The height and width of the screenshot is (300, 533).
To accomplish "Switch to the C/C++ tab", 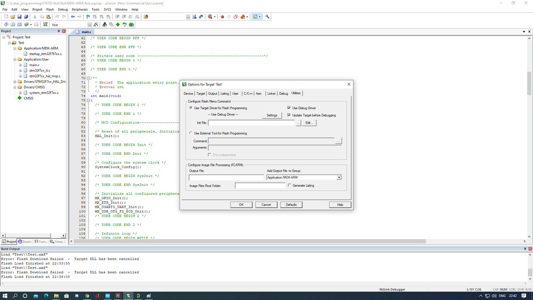I will (x=248, y=93).
